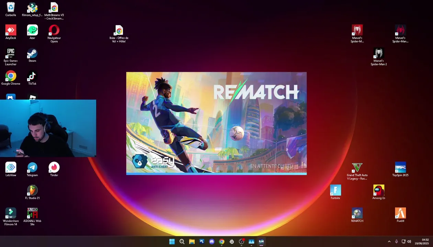Launch FL Studio 21 desktop icon
The height and width of the screenshot is (247, 433).
(x=32, y=192)
